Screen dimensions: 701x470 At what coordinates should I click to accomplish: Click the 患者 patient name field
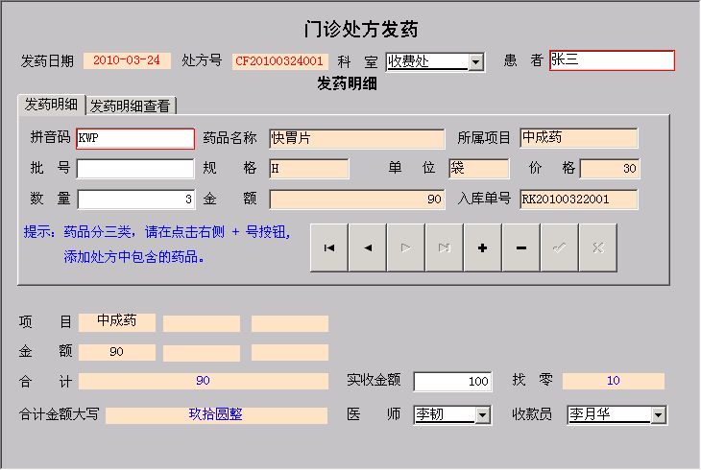point(611,60)
